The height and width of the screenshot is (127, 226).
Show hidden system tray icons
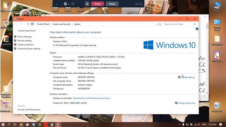click(x=179, y=125)
